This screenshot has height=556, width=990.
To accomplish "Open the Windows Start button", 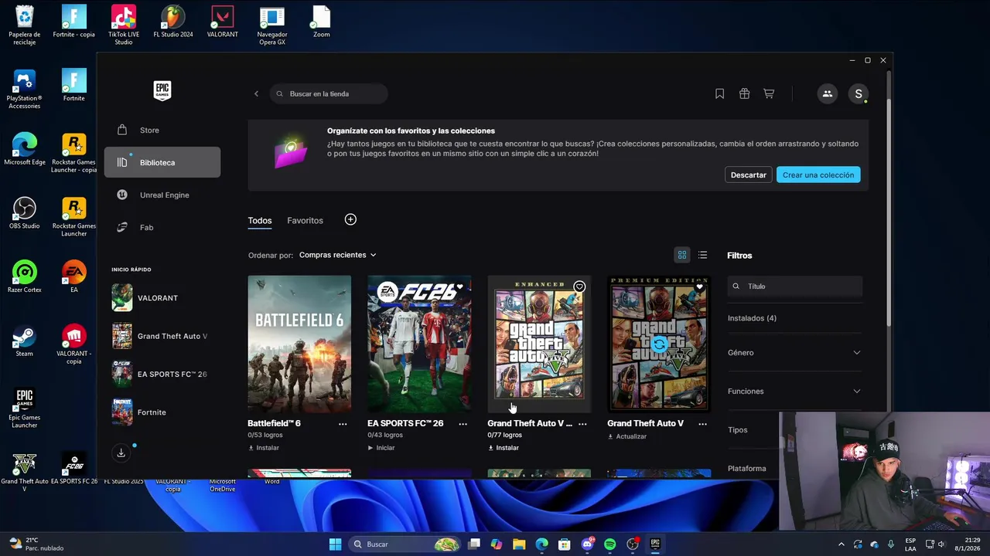I will pos(335,544).
